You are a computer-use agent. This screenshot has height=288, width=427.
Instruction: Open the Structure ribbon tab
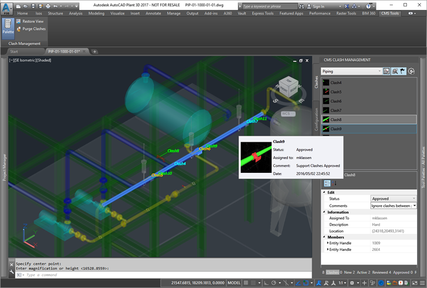point(55,14)
